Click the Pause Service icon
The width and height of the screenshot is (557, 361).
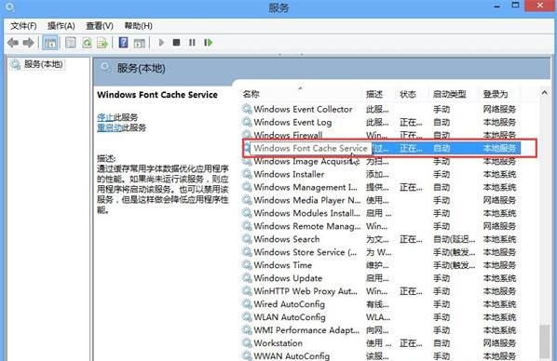point(192,43)
